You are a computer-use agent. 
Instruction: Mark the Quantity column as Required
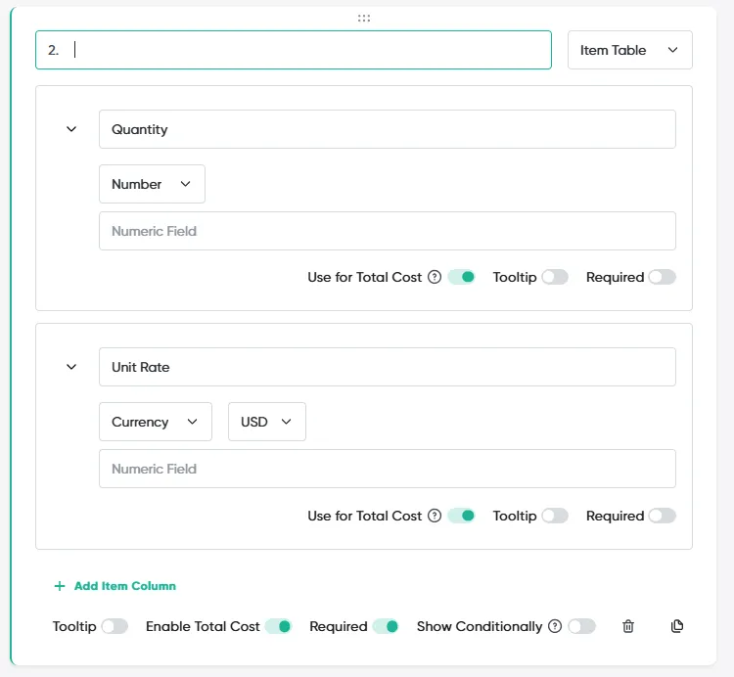662,277
